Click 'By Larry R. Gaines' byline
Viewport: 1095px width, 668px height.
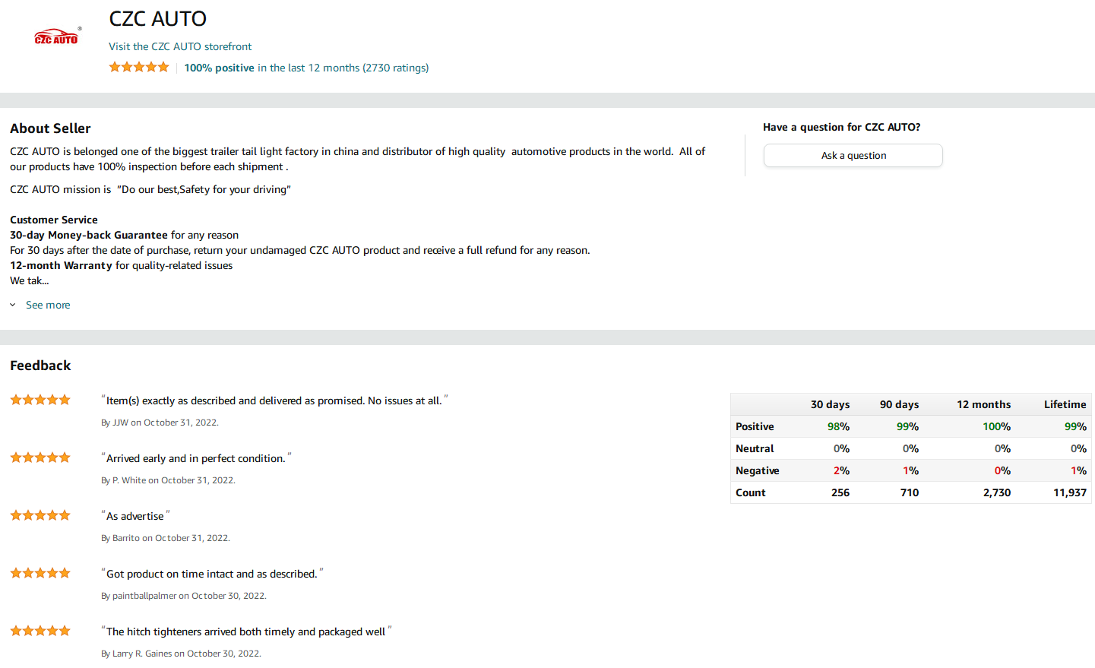pos(181,654)
